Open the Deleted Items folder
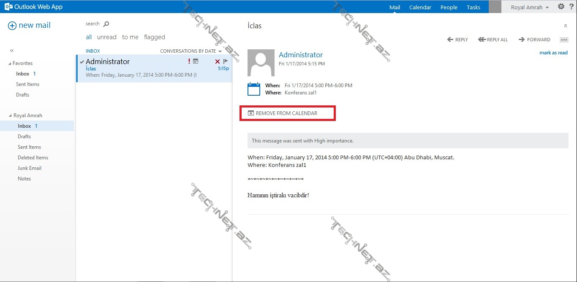 (33, 158)
